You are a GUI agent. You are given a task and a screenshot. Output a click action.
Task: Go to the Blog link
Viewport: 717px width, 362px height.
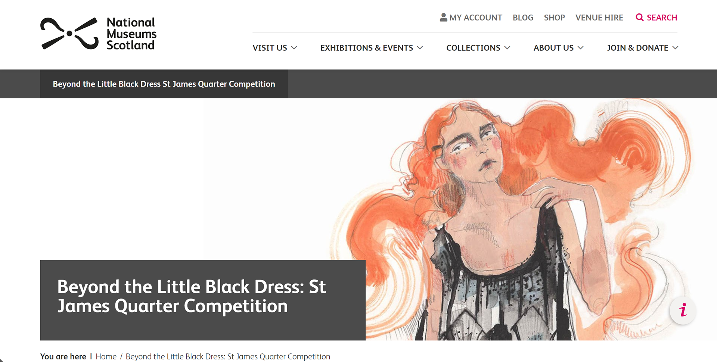point(523,18)
